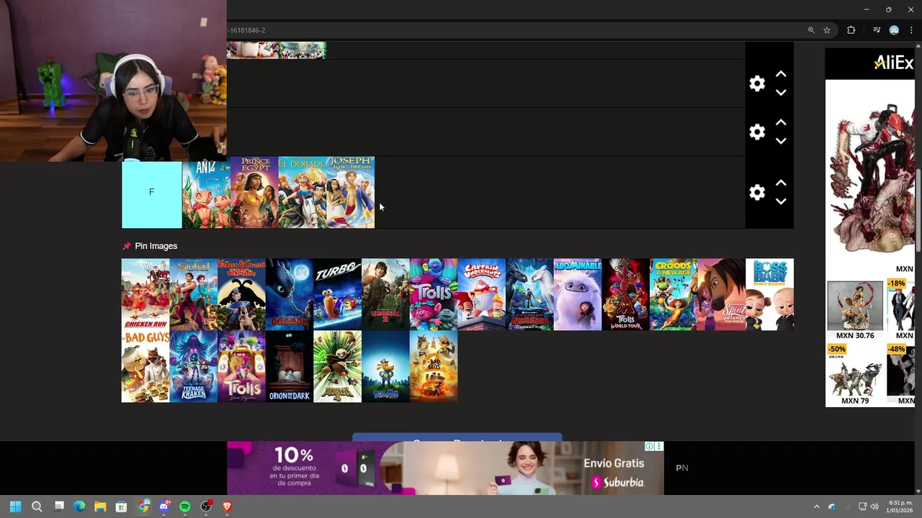Open the Suburbia 10% discount banner ad

coord(445,468)
